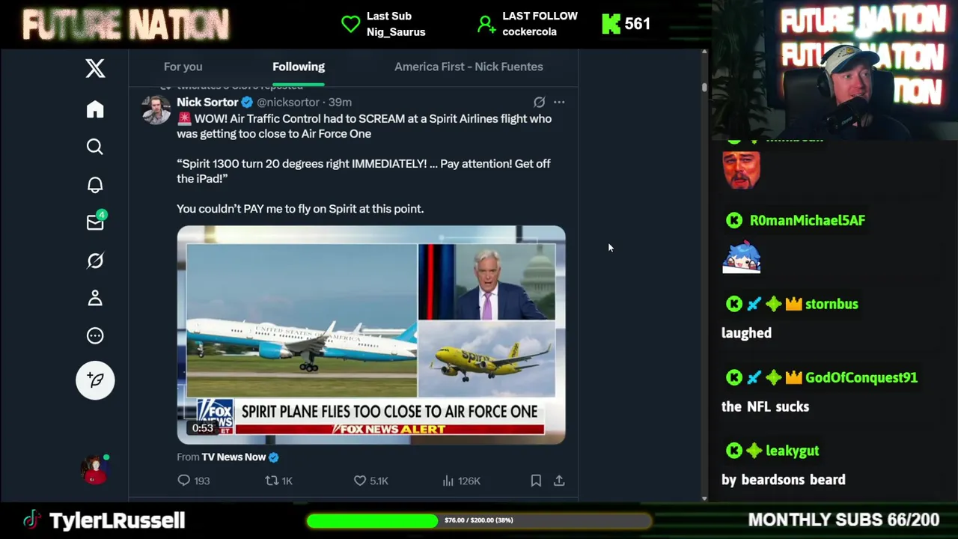Click share icon on Nick Sortor post
Viewport: 958px width, 539px height.
pyautogui.click(x=559, y=481)
